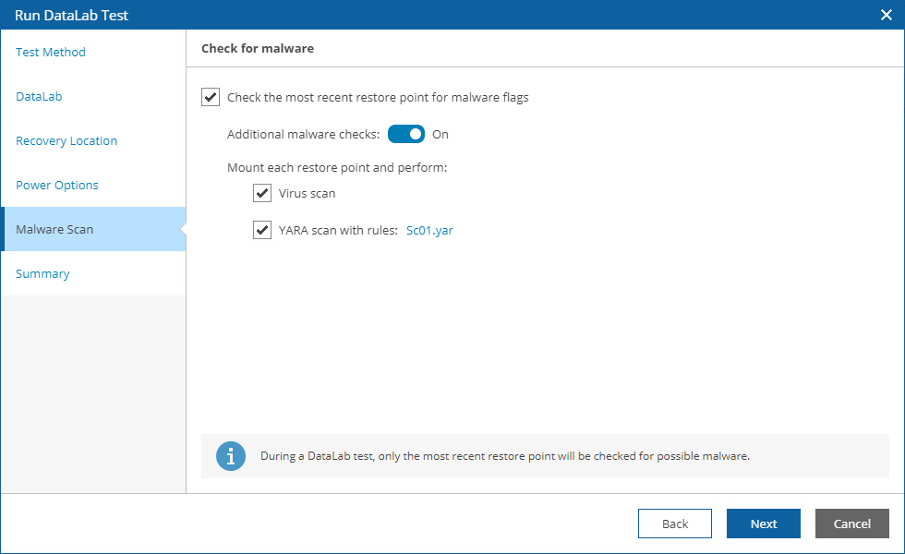View the Power Options step
The width and height of the screenshot is (905, 554).
[x=55, y=185]
